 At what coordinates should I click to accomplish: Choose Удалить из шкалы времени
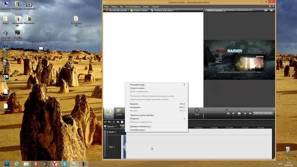tap(157, 115)
